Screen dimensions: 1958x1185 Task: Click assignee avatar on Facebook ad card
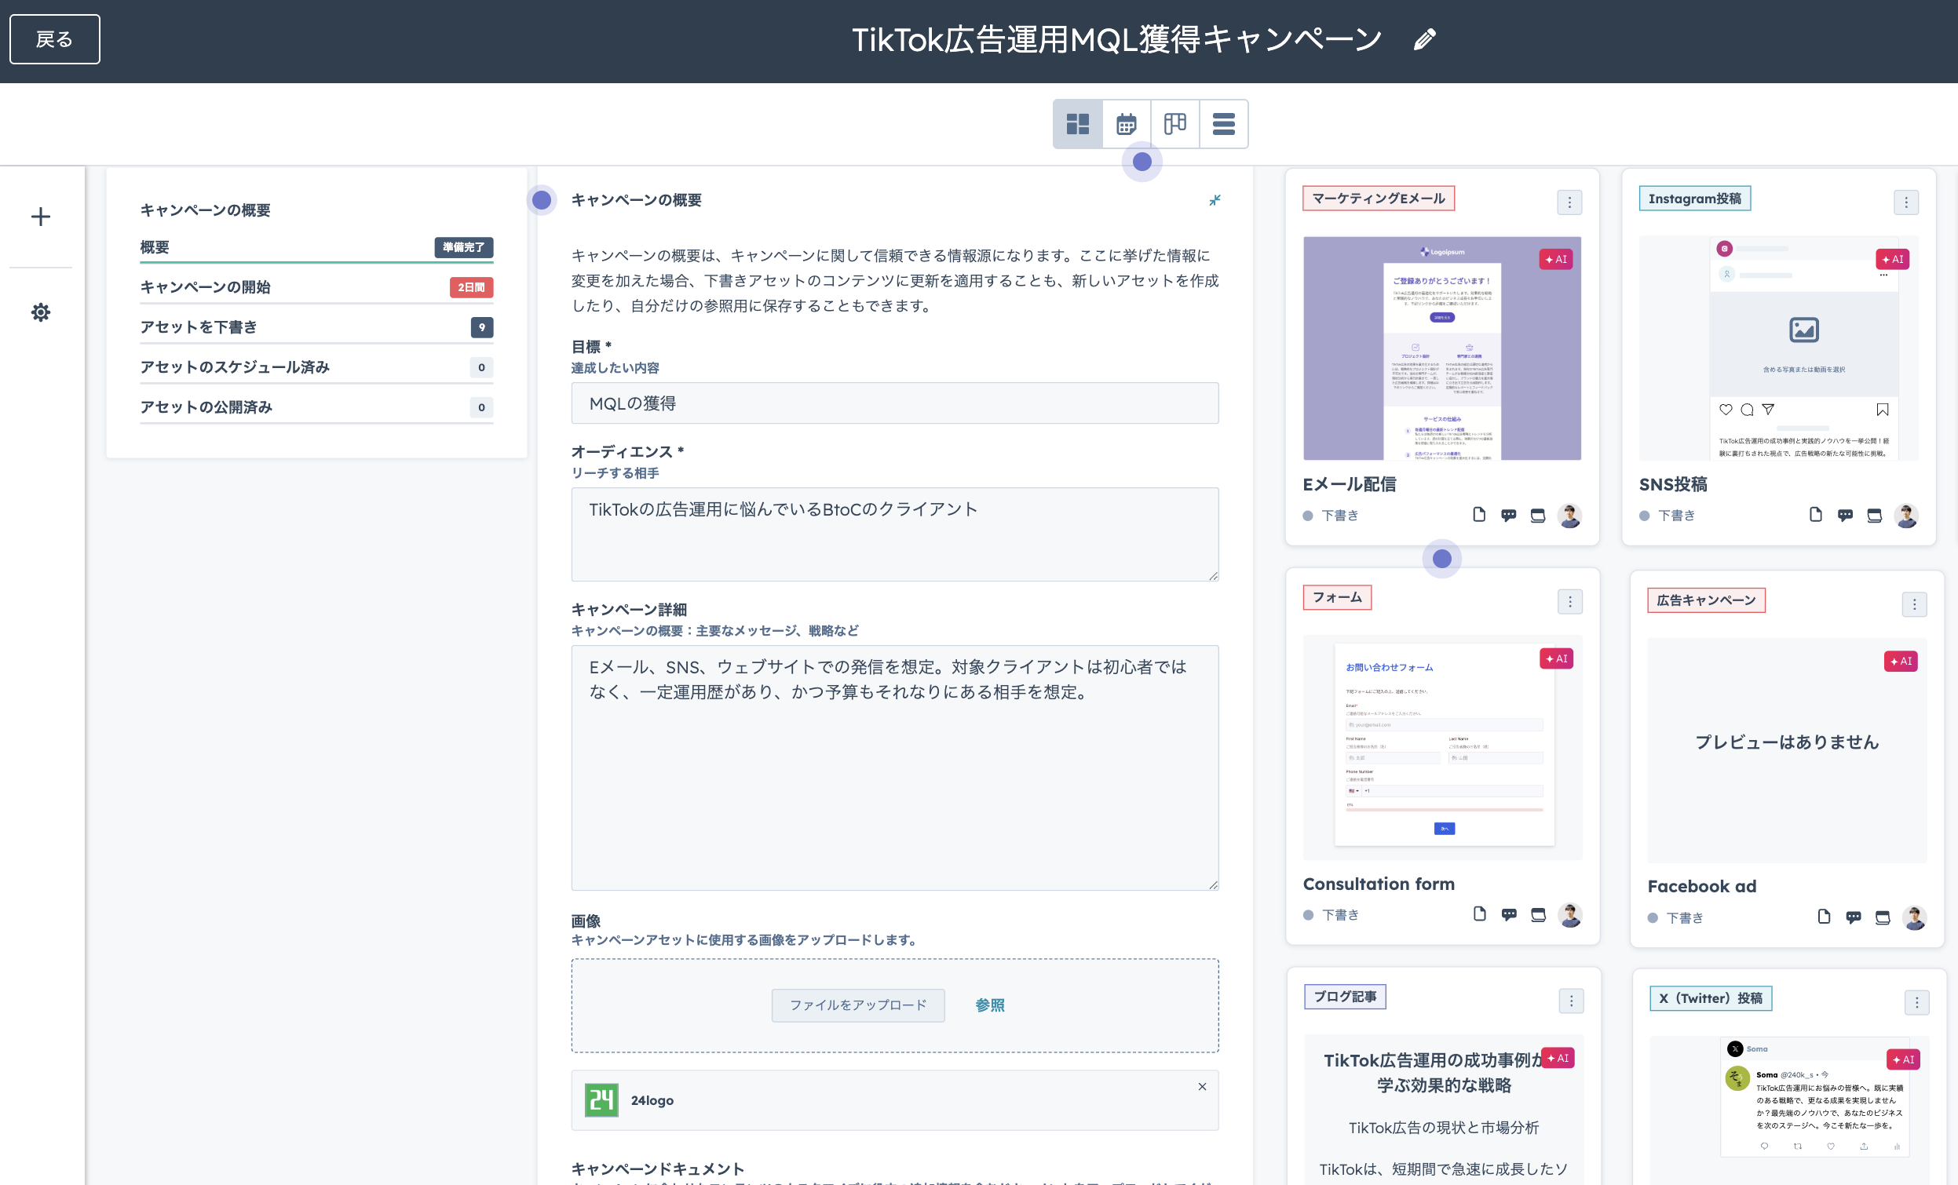click(1914, 917)
